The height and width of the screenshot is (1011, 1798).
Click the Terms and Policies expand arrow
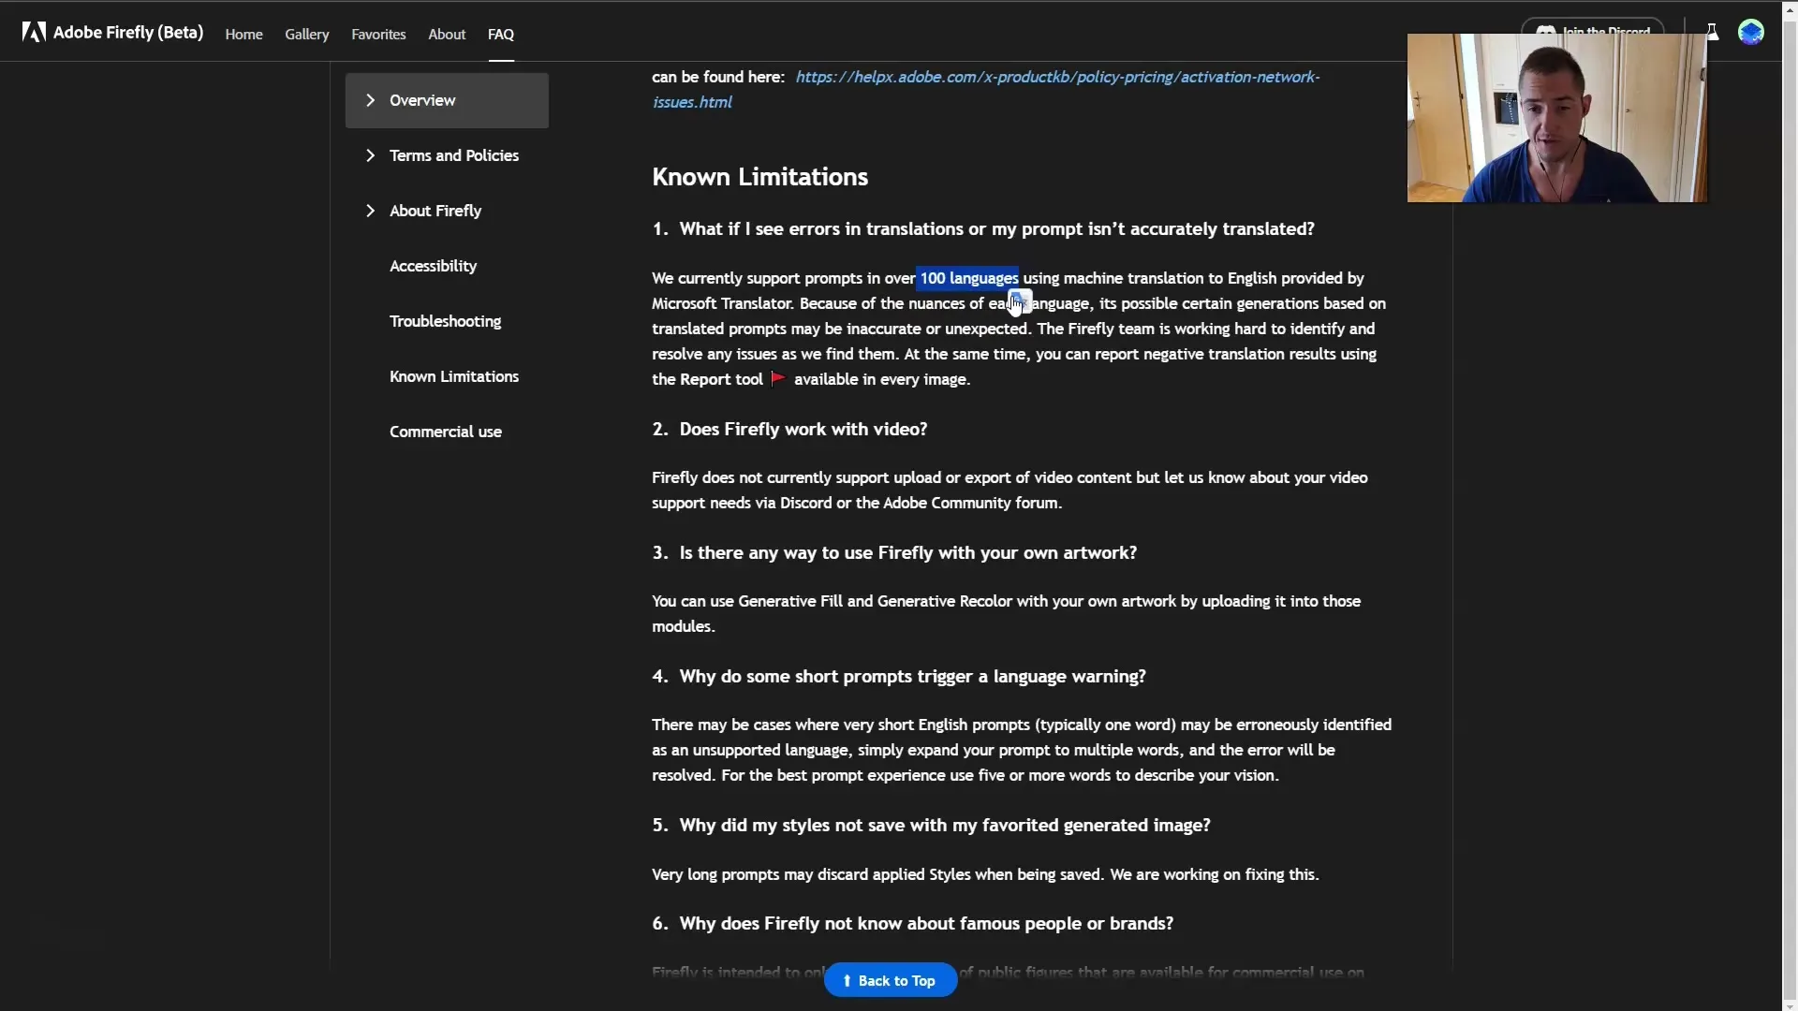coord(369,154)
